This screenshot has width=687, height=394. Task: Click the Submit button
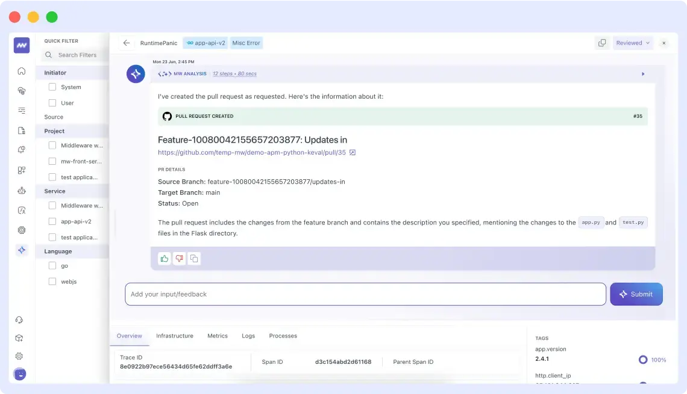pyautogui.click(x=636, y=294)
